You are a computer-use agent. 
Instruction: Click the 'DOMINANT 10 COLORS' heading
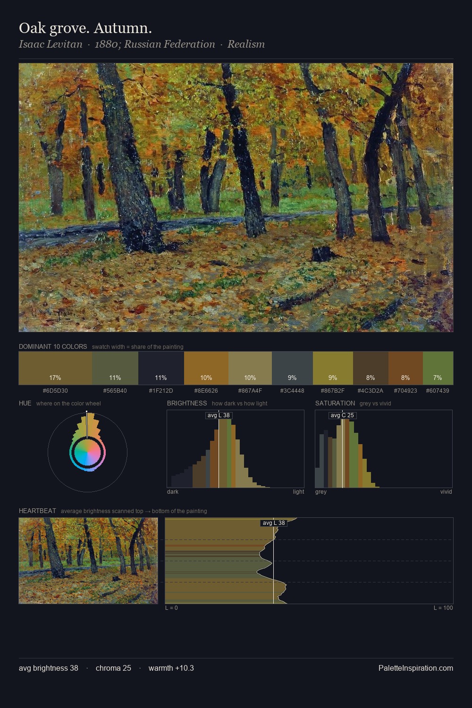point(53,346)
